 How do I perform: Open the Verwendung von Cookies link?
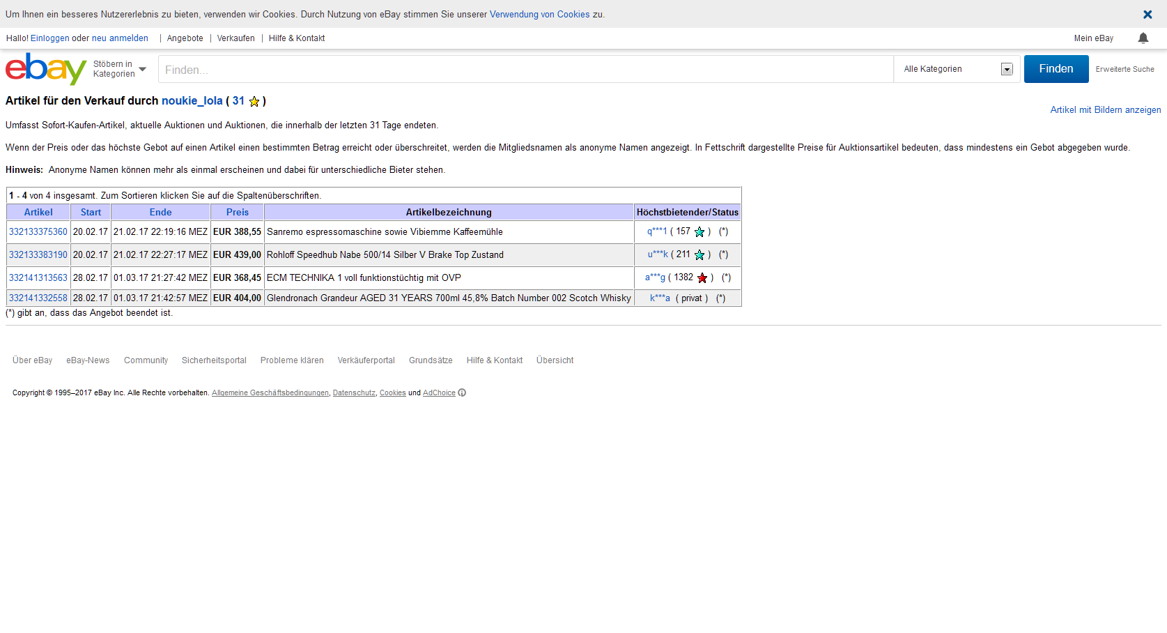[540, 14]
